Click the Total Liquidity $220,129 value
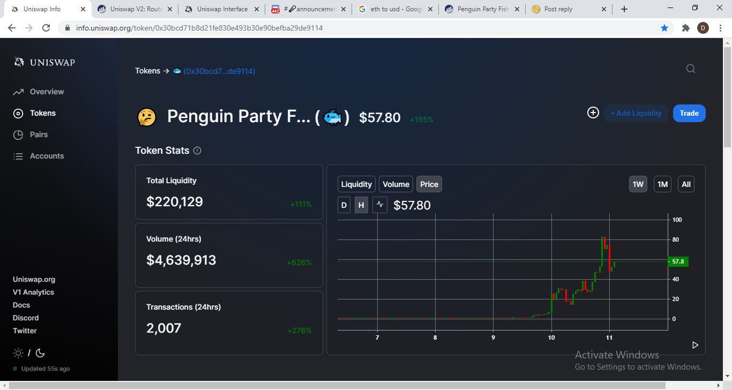 (x=175, y=202)
